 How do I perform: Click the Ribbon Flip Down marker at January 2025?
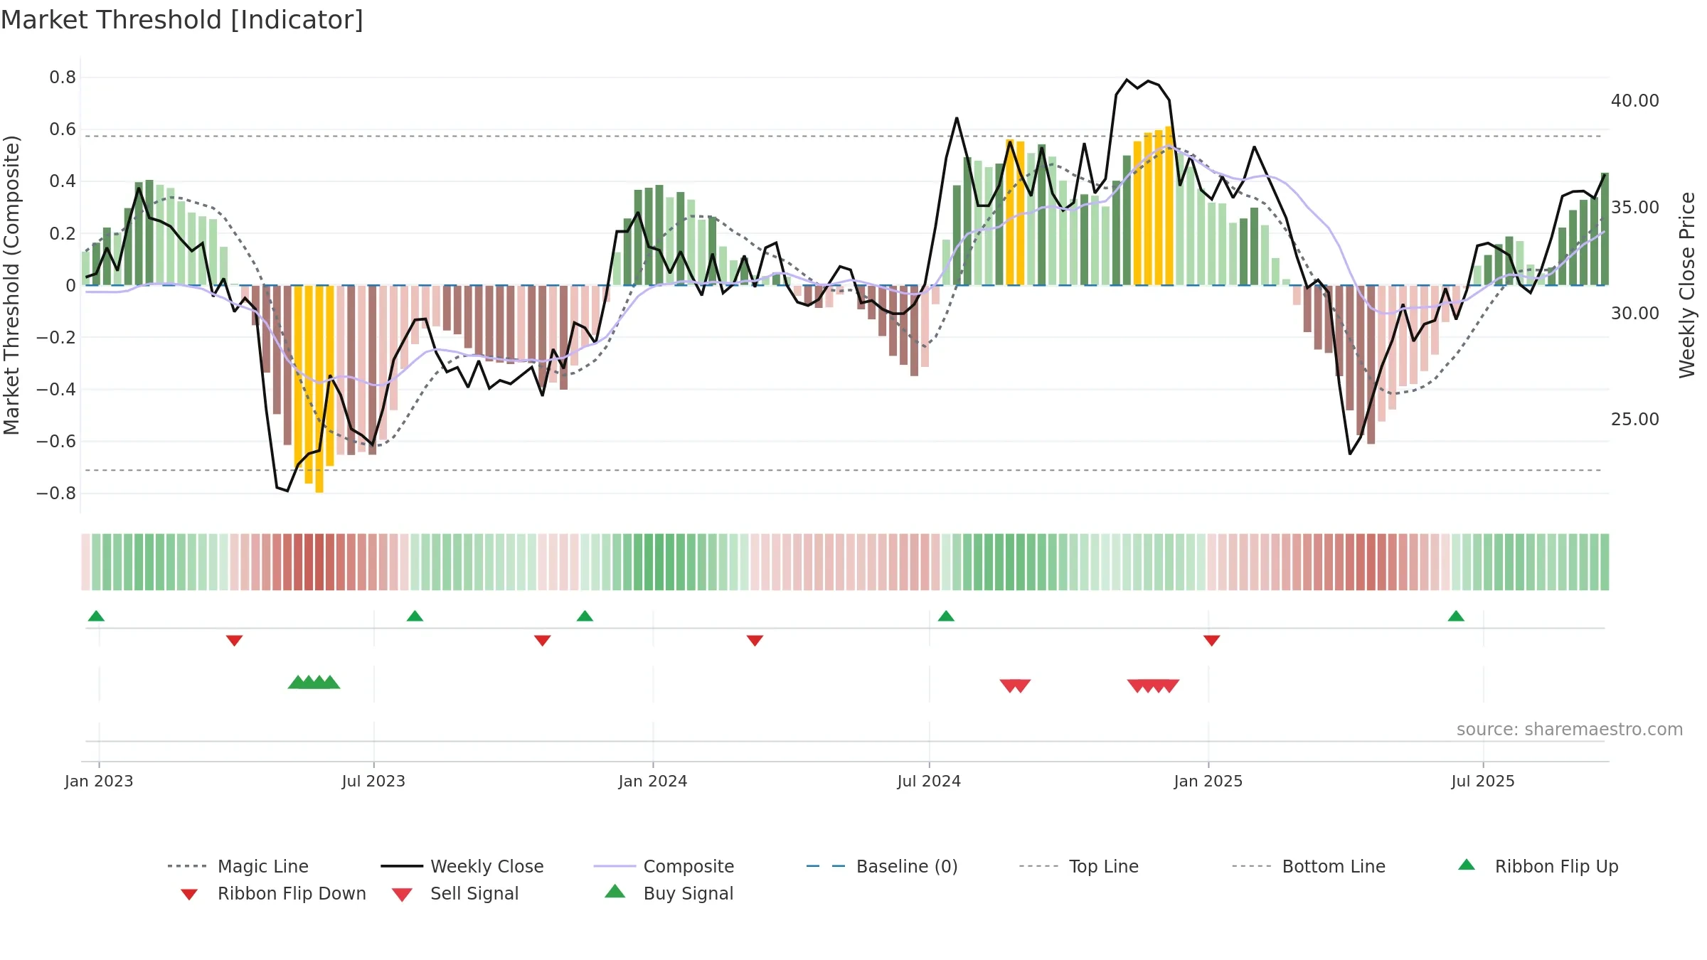[1212, 641]
